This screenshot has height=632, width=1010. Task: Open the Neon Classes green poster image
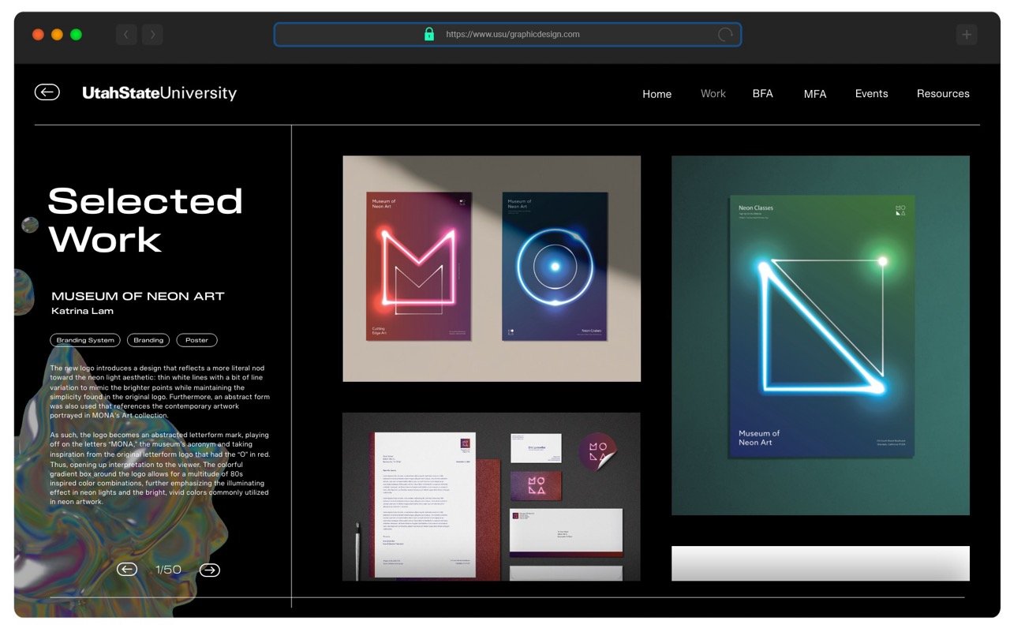click(821, 335)
